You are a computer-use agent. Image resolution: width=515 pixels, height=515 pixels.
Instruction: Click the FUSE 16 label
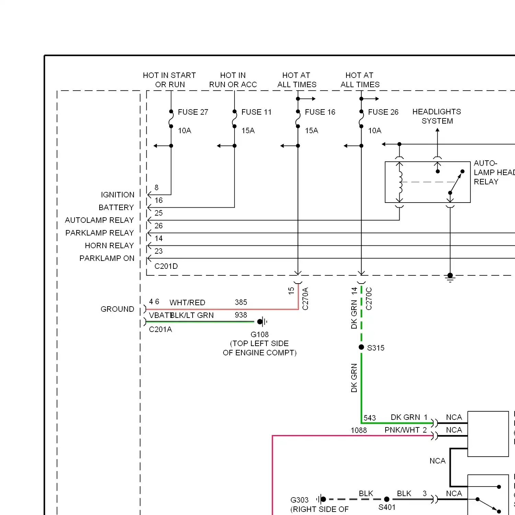tap(320, 112)
